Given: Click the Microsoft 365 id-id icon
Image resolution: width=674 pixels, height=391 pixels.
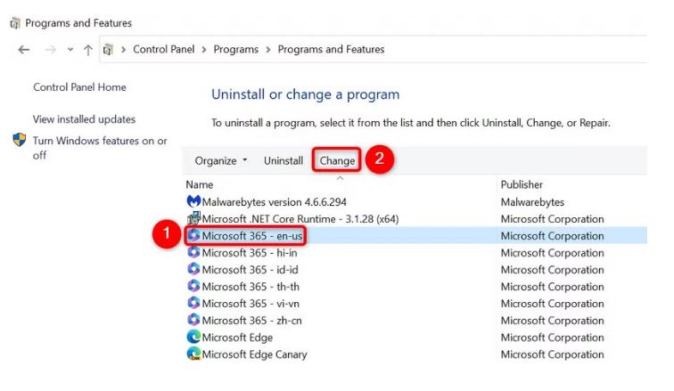Looking at the screenshot, I should coord(193,269).
